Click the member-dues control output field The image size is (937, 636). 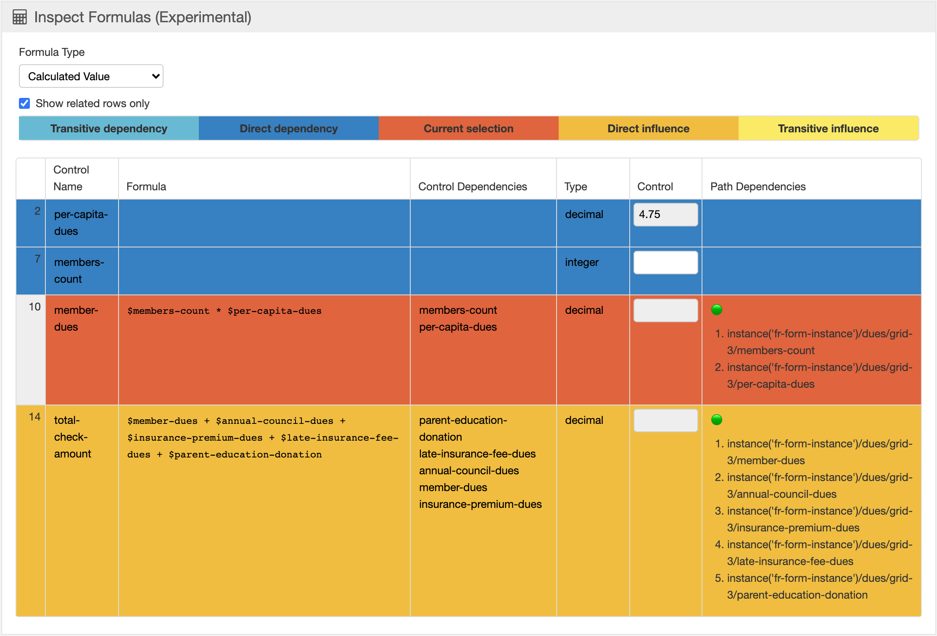click(666, 310)
